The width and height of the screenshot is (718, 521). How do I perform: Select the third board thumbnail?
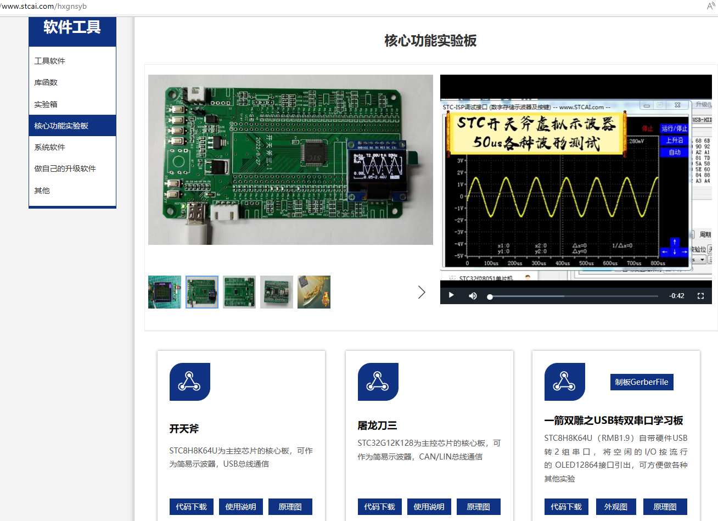click(x=239, y=292)
